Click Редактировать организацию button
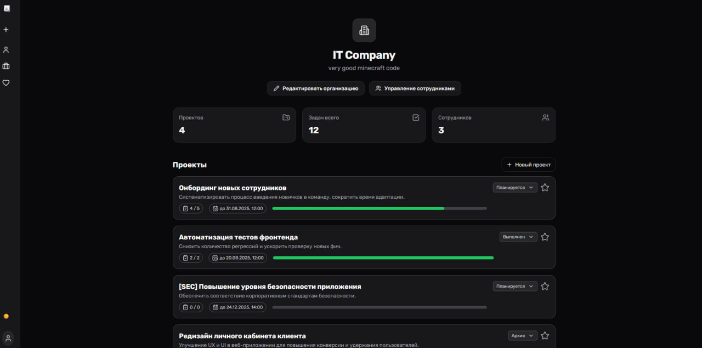 coord(315,88)
